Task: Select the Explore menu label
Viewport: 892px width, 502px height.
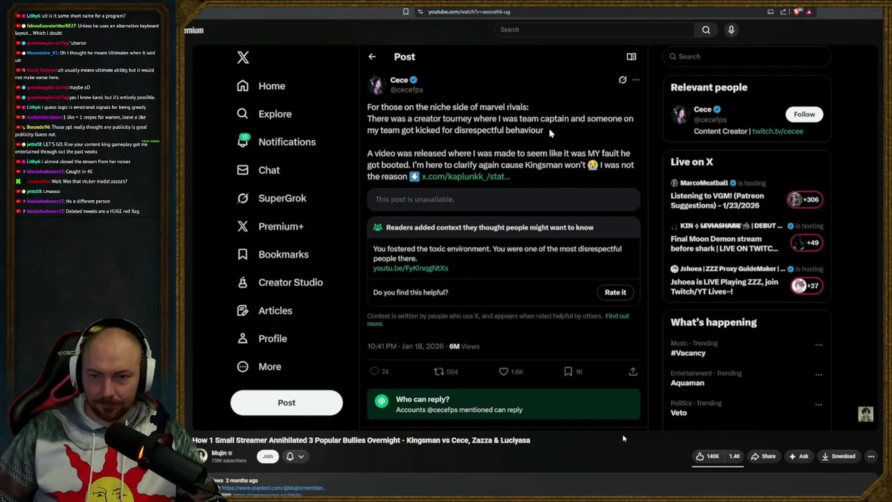Action: point(275,114)
